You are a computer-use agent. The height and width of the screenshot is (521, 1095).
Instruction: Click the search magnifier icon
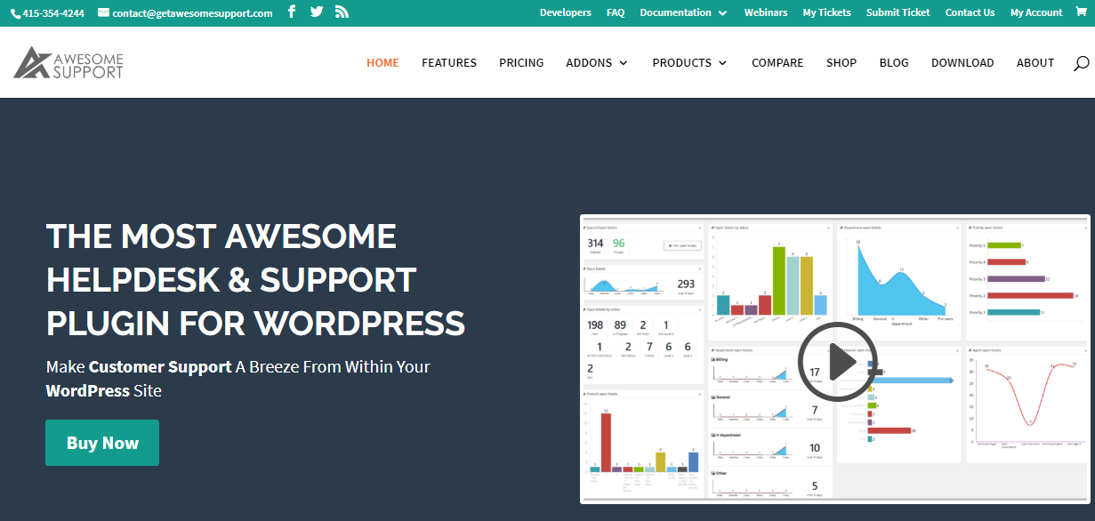1081,63
